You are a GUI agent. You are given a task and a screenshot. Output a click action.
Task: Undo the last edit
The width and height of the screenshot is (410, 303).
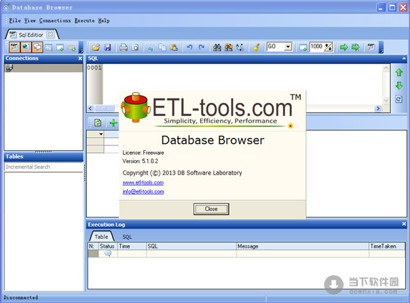[x=189, y=47]
